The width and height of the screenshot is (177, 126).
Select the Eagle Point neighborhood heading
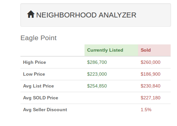pyautogui.click(x=38, y=38)
